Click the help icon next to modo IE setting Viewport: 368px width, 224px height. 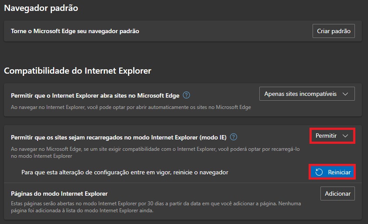click(234, 137)
